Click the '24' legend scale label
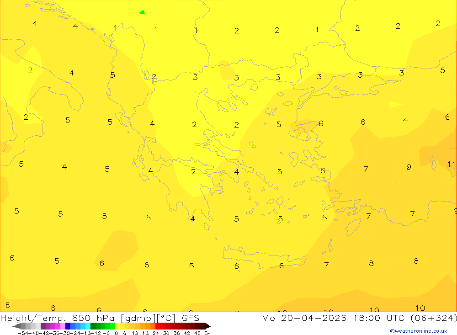 point(156,333)
